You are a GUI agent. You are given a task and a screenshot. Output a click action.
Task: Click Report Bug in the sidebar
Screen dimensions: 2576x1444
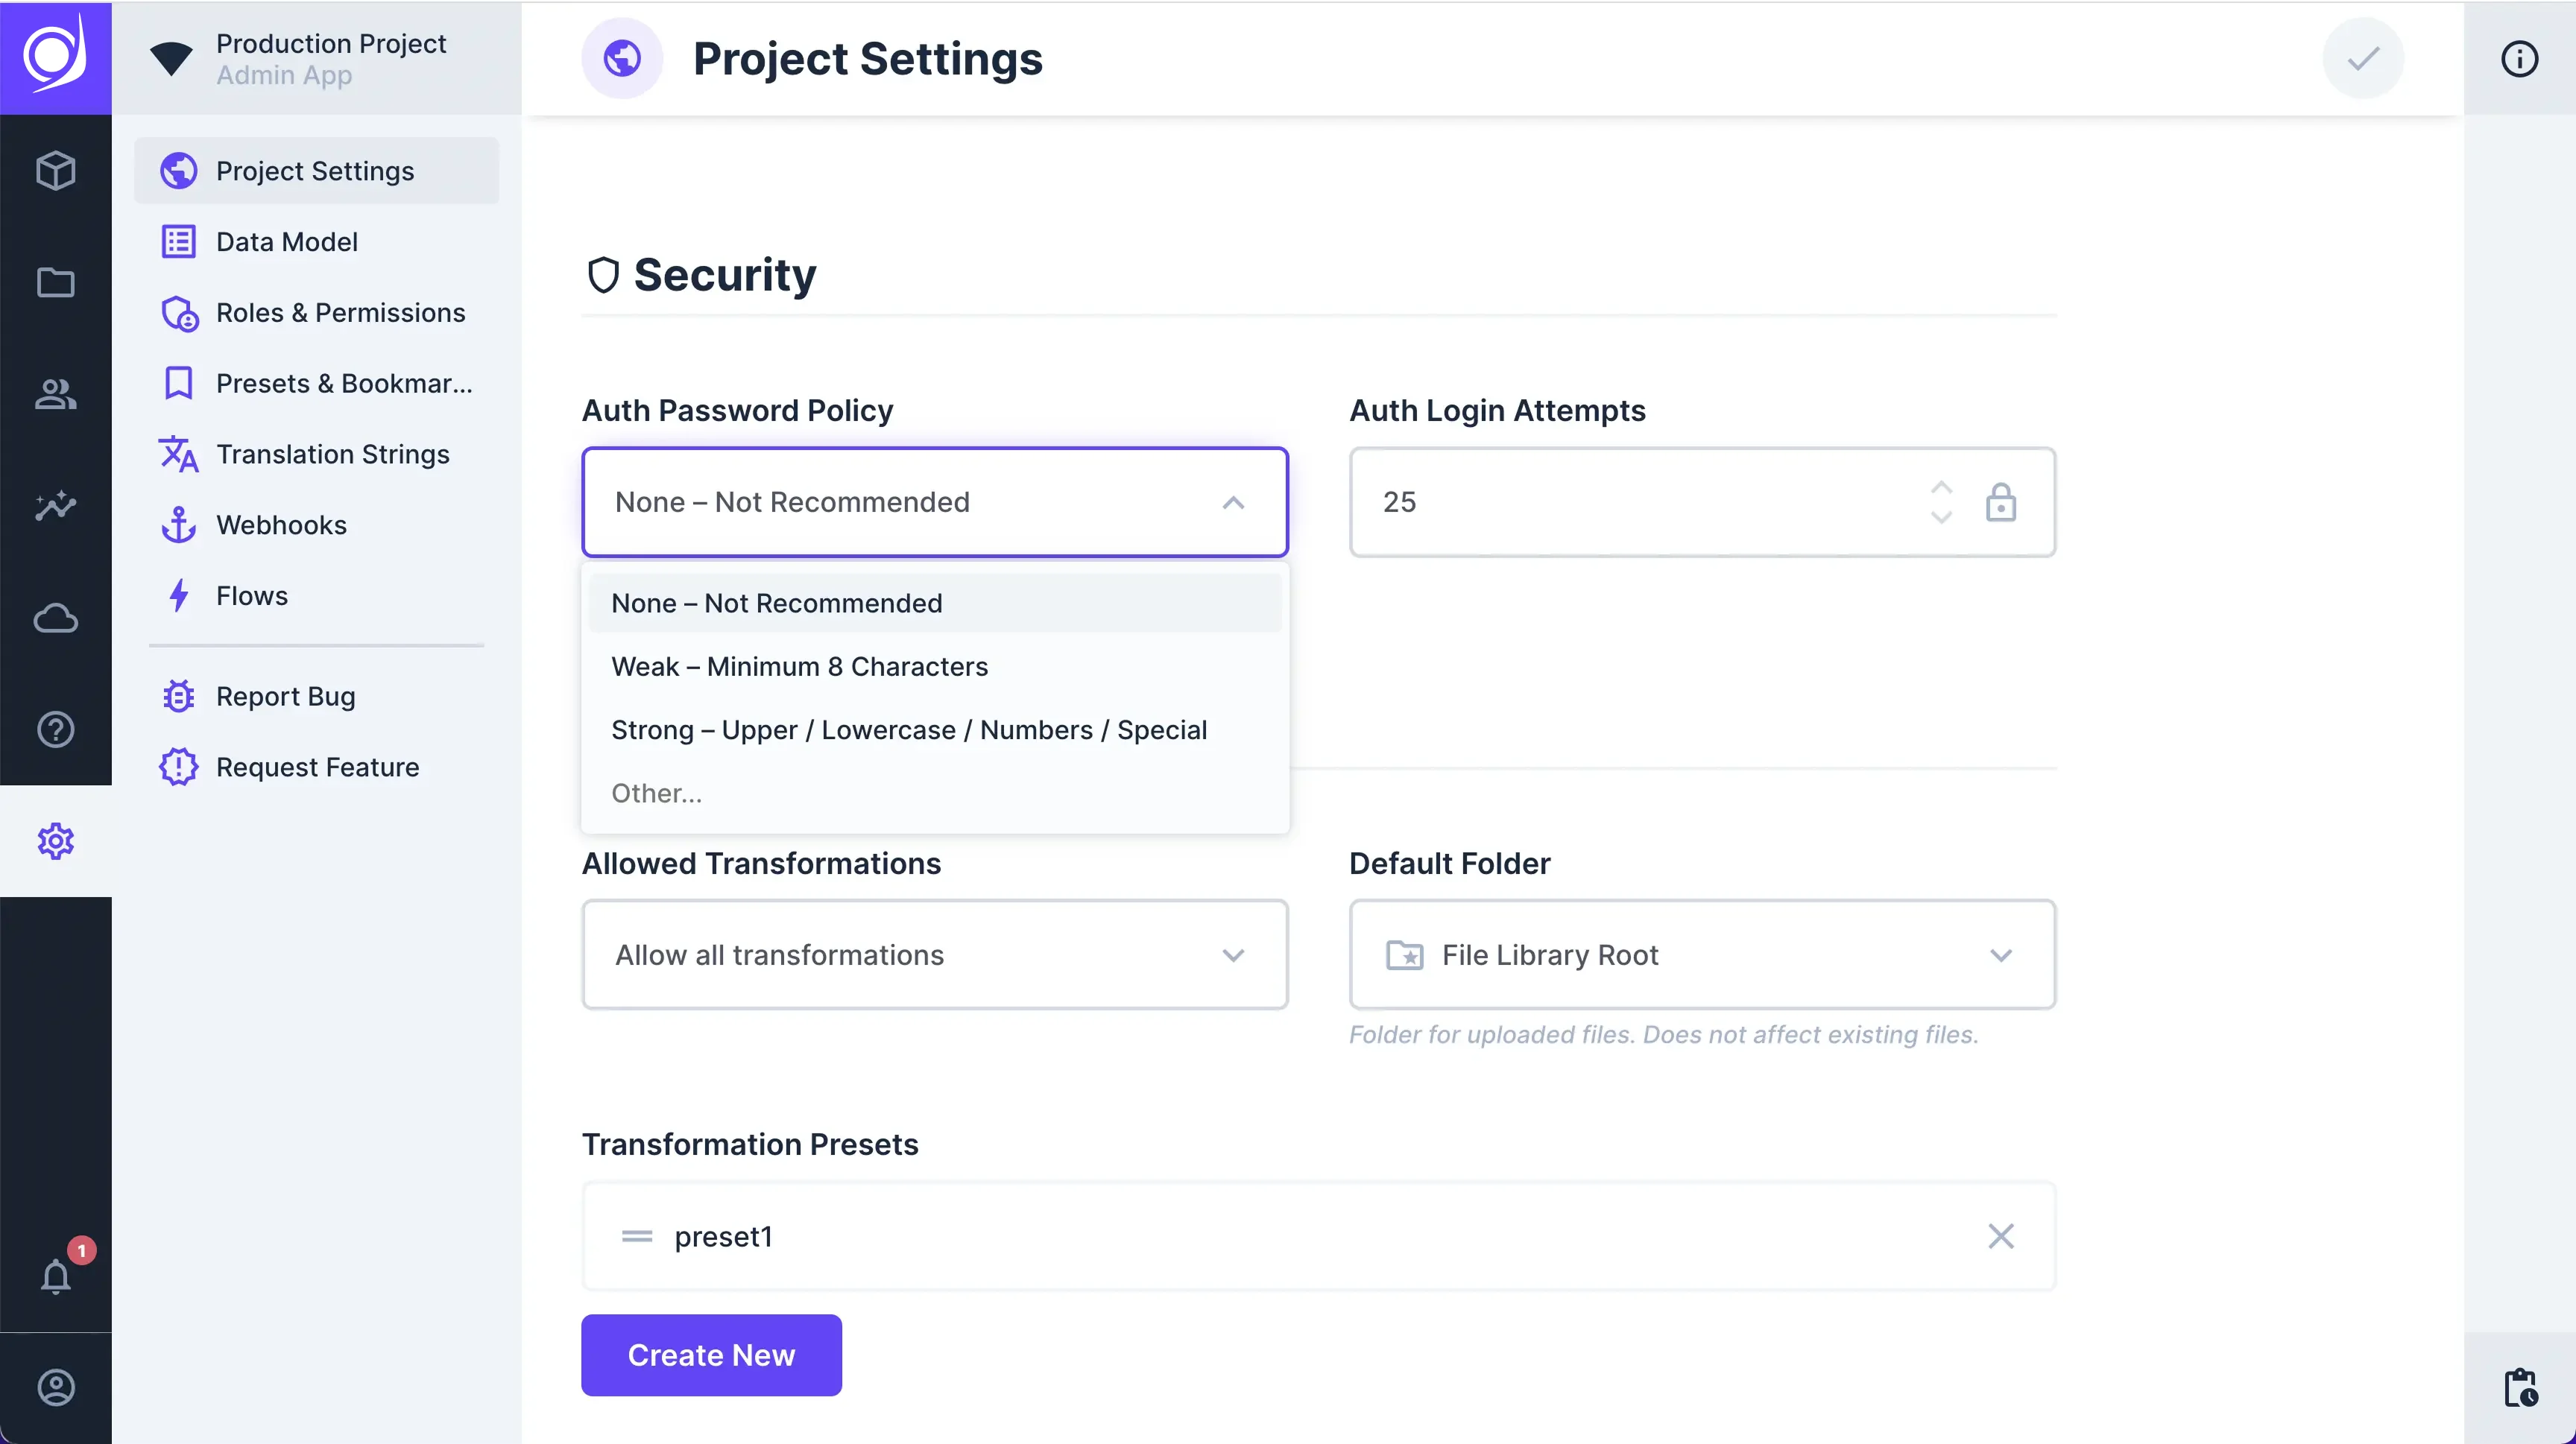[x=285, y=695]
